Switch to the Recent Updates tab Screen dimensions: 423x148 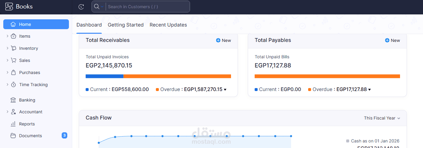click(x=168, y=25)
